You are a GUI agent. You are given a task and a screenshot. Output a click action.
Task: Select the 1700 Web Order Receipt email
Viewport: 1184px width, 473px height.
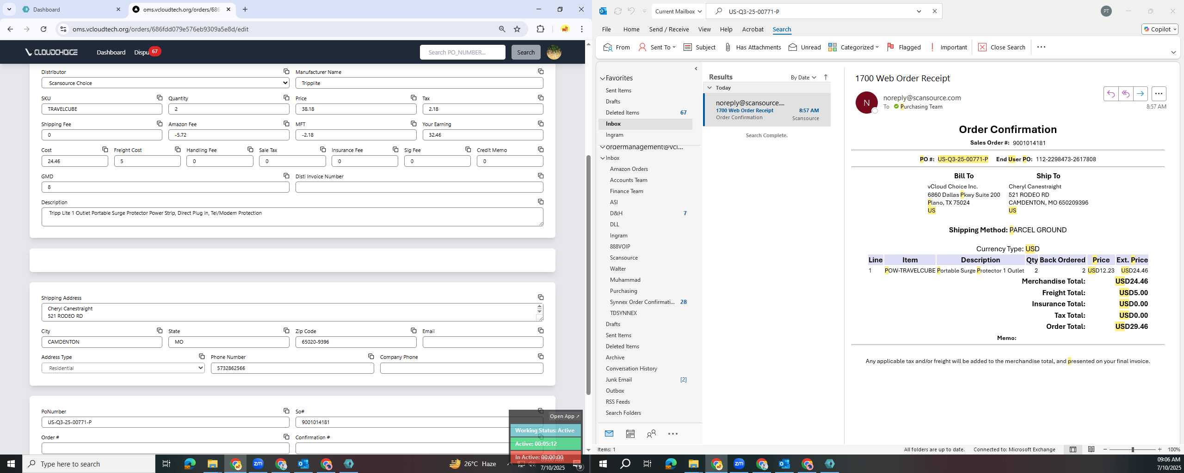[767, 110]
